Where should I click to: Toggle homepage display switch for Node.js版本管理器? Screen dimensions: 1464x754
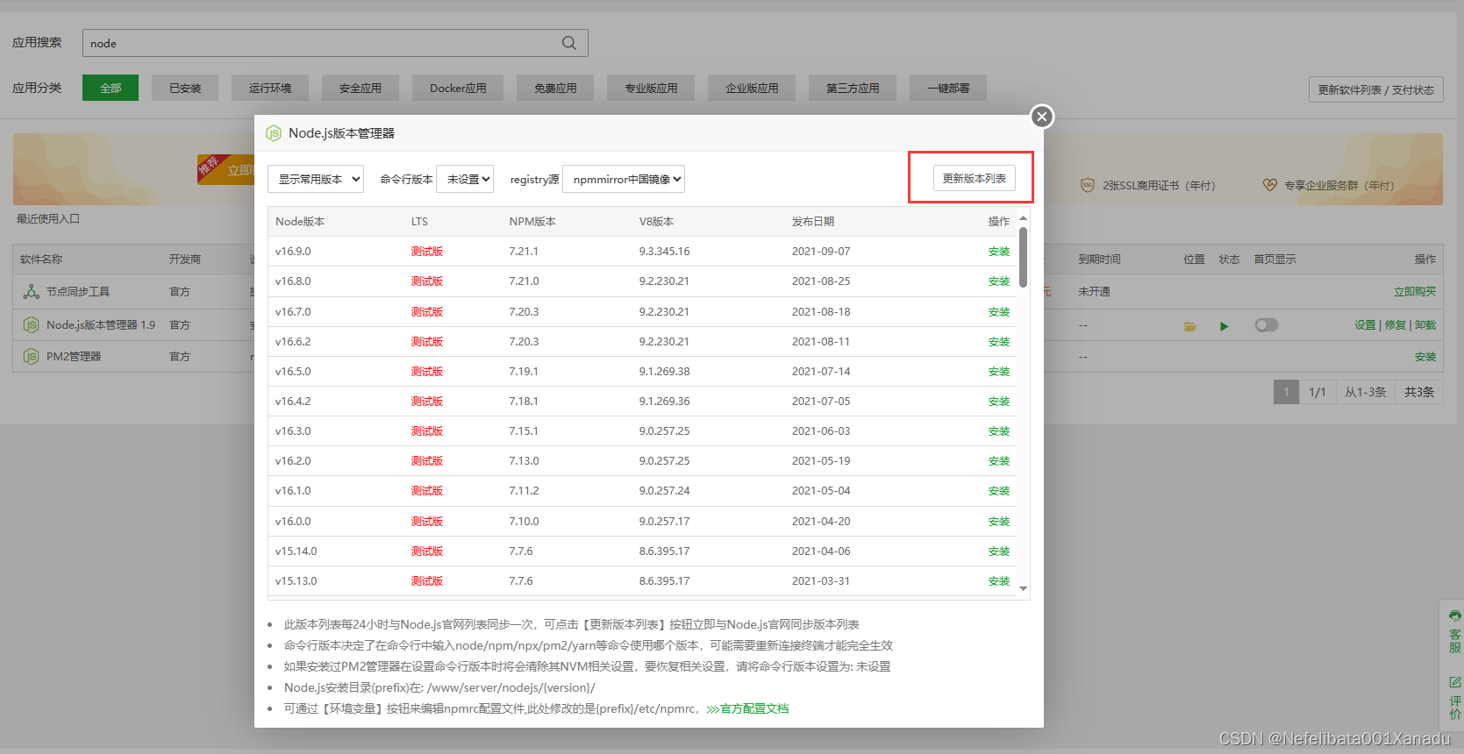[x=1266, y=325]
